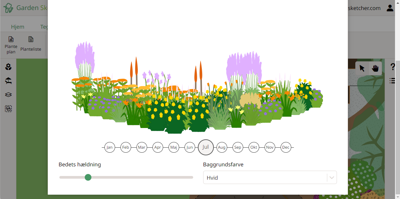The image size is (400, 199).
Task: Open the layers tool in the sidebar
Action: click(x=8, y=94)
